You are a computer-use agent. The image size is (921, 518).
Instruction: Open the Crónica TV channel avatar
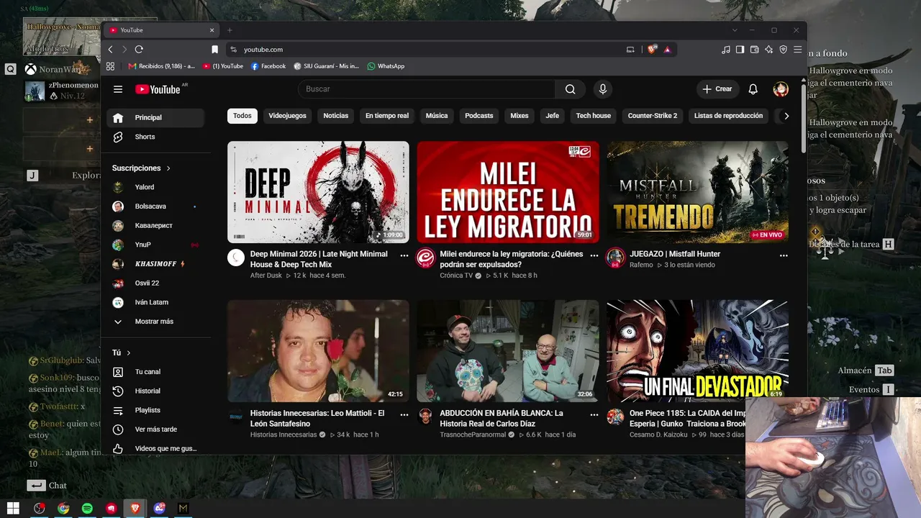point(425,258)
